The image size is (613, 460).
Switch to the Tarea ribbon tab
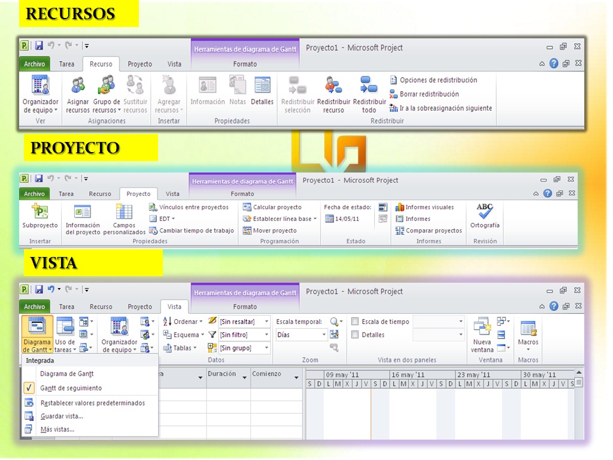tap(66, 63)
